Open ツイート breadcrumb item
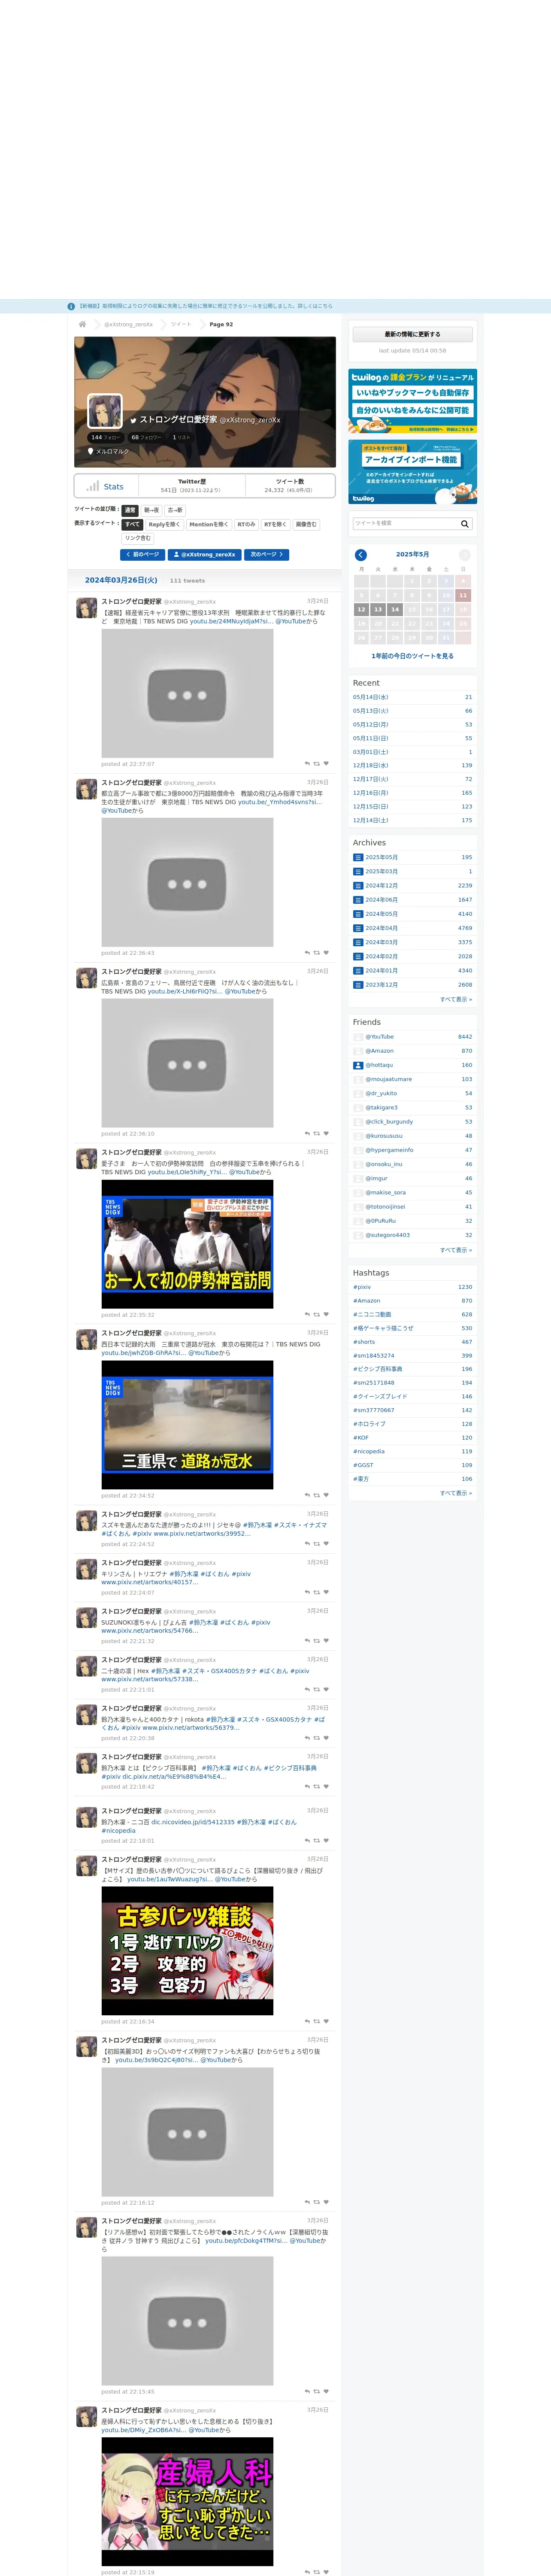This screenshot has width=551, height=2576. pyautogui.click(x=181, y=324)
